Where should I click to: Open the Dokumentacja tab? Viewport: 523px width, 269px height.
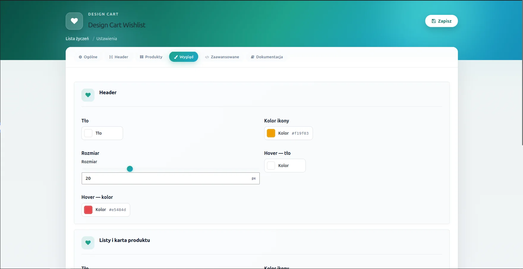pos(267,57)
